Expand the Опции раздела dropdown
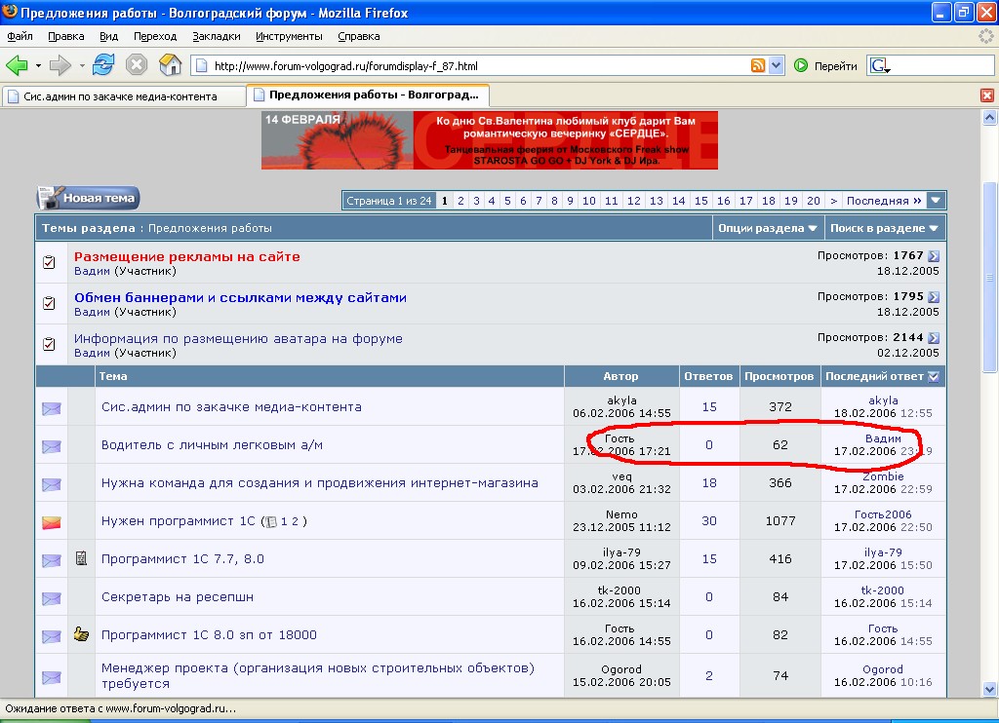 click(767, 228)
